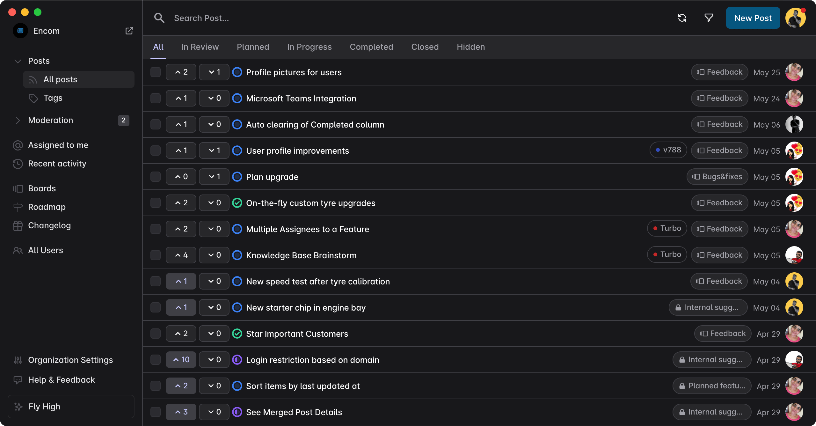This screenshot has width=816, height=426.
Task: Upvote the Knowledge Base Brainstorm post
Action: tap(181, 255)
